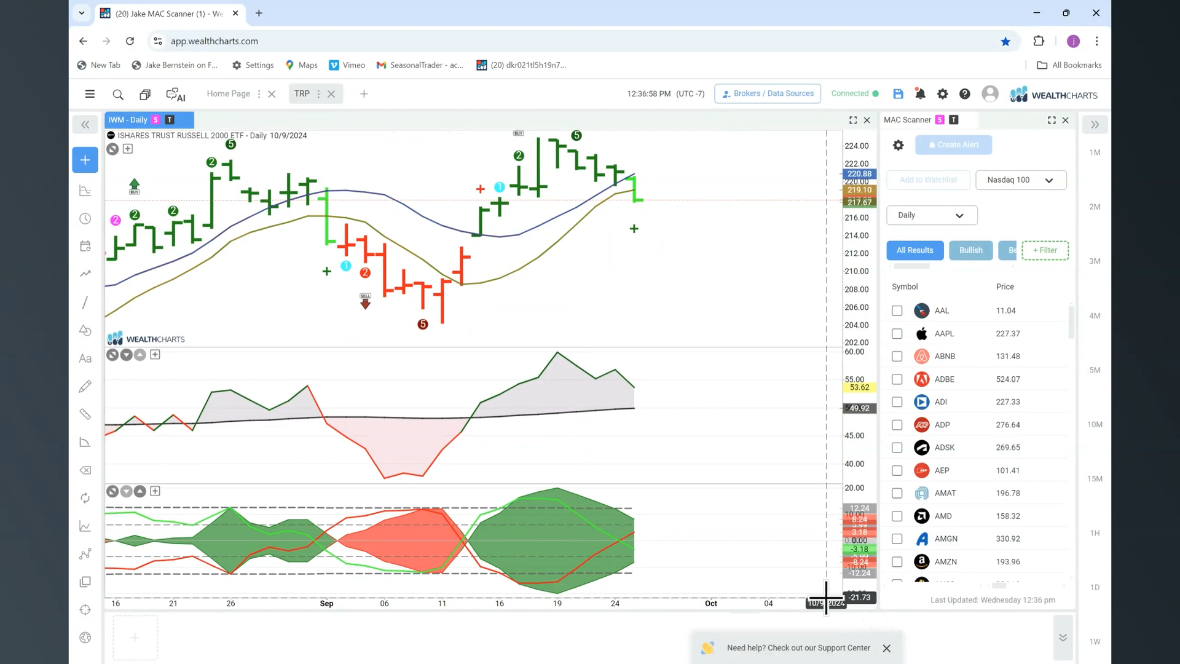Open the user account avatar
Viewport: 1180px width, 664px height.
click(989, 93)
